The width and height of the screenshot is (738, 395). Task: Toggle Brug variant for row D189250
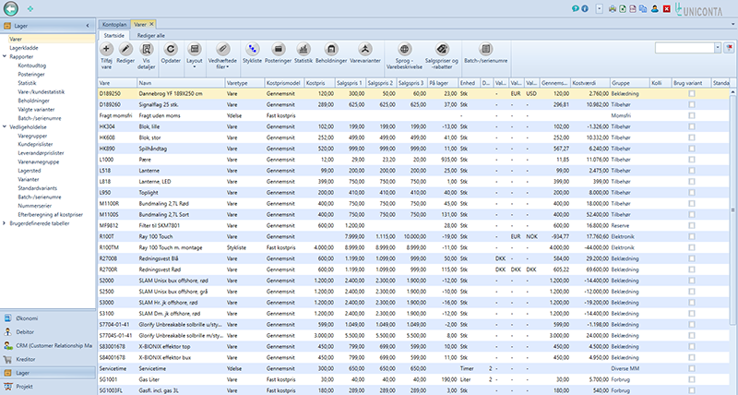(x=691, y=94)
